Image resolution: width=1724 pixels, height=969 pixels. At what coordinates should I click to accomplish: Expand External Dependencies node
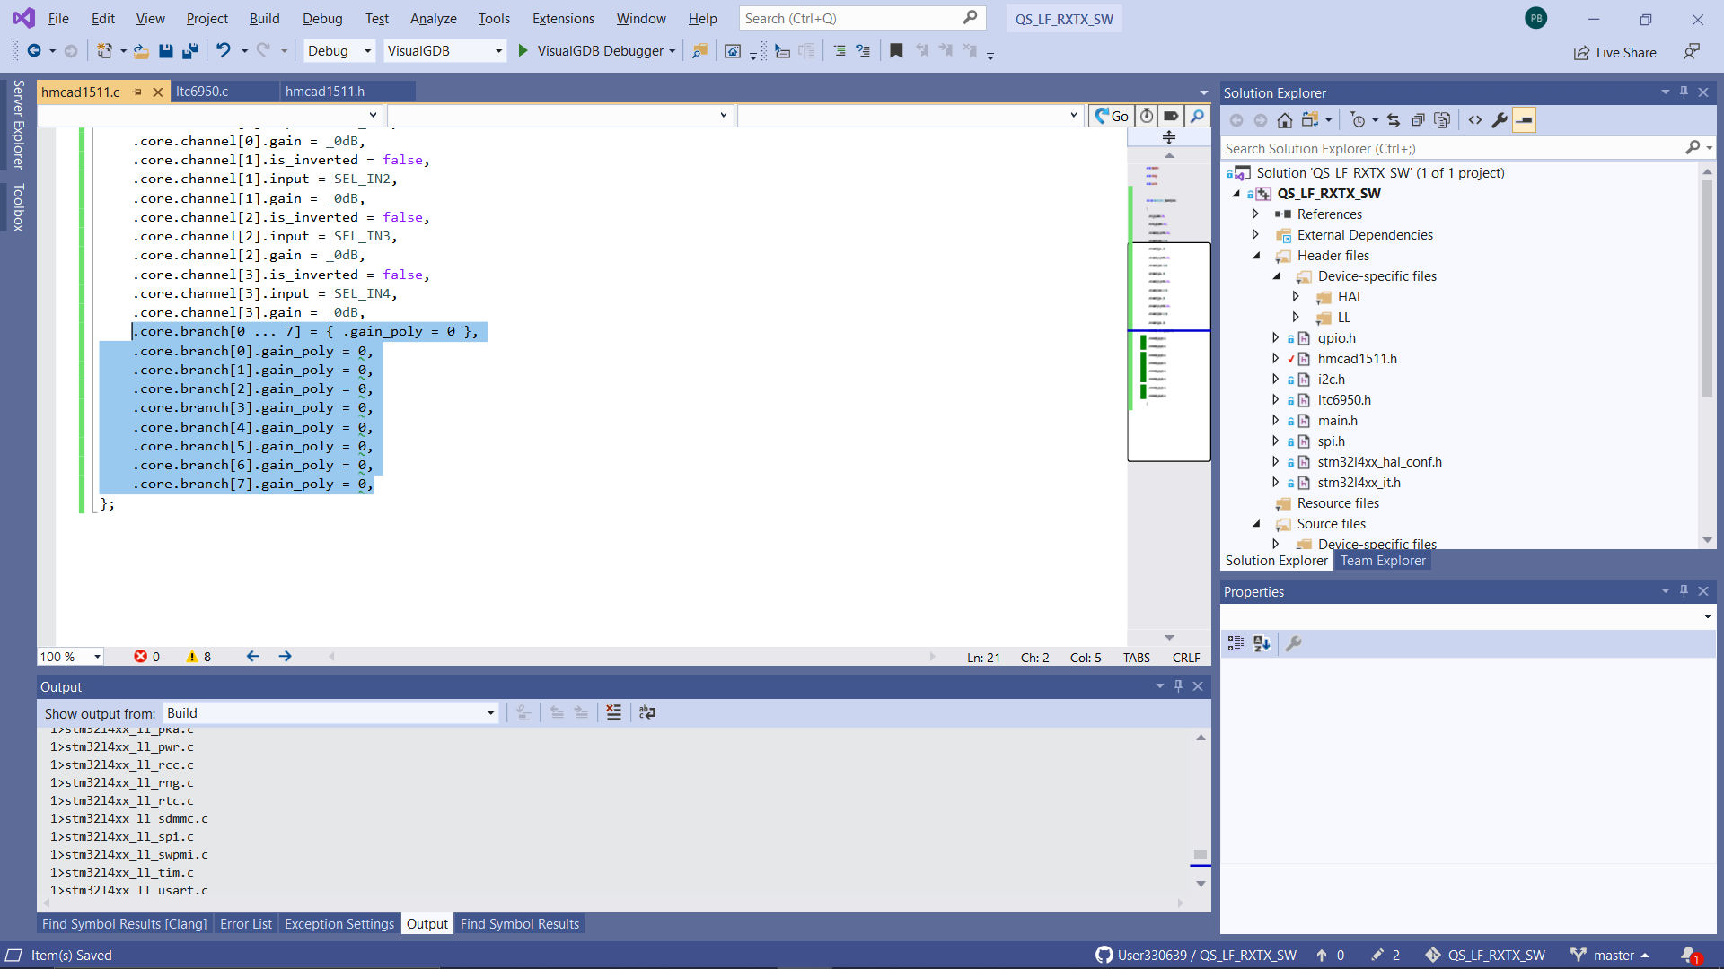coord(1255,235)
